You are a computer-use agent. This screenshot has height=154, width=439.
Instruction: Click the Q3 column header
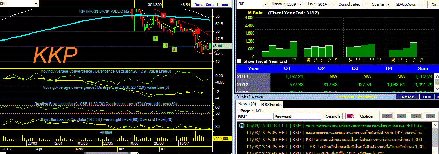[x=355, y=68]
